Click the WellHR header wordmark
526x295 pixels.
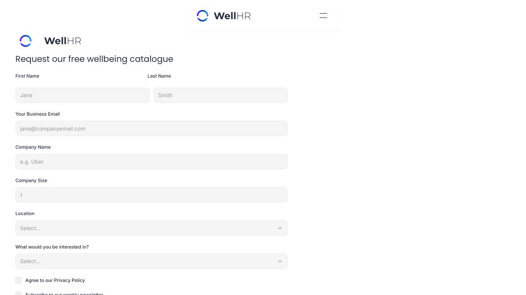click(232, 16)
